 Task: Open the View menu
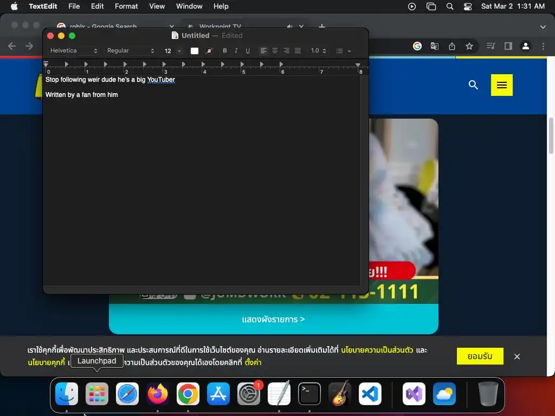point(157,6)
